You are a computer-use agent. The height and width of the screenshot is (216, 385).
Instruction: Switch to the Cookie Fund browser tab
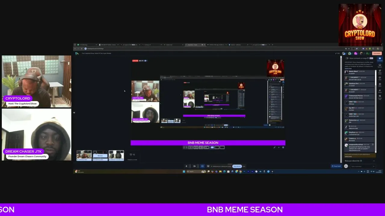coord(173,45)
